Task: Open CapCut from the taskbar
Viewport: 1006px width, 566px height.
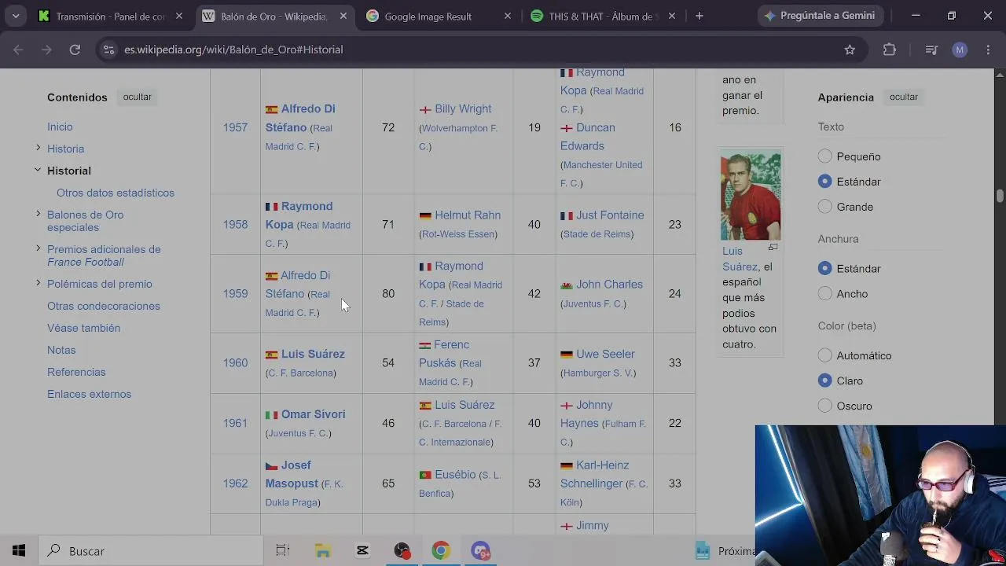Action: (x=362, y=551)
